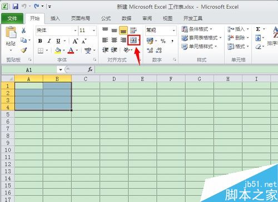This screenshot has width=278, height=202.
Task: Open the Customize Quick Access Toolbar arrow
Action: coord(49,7)
